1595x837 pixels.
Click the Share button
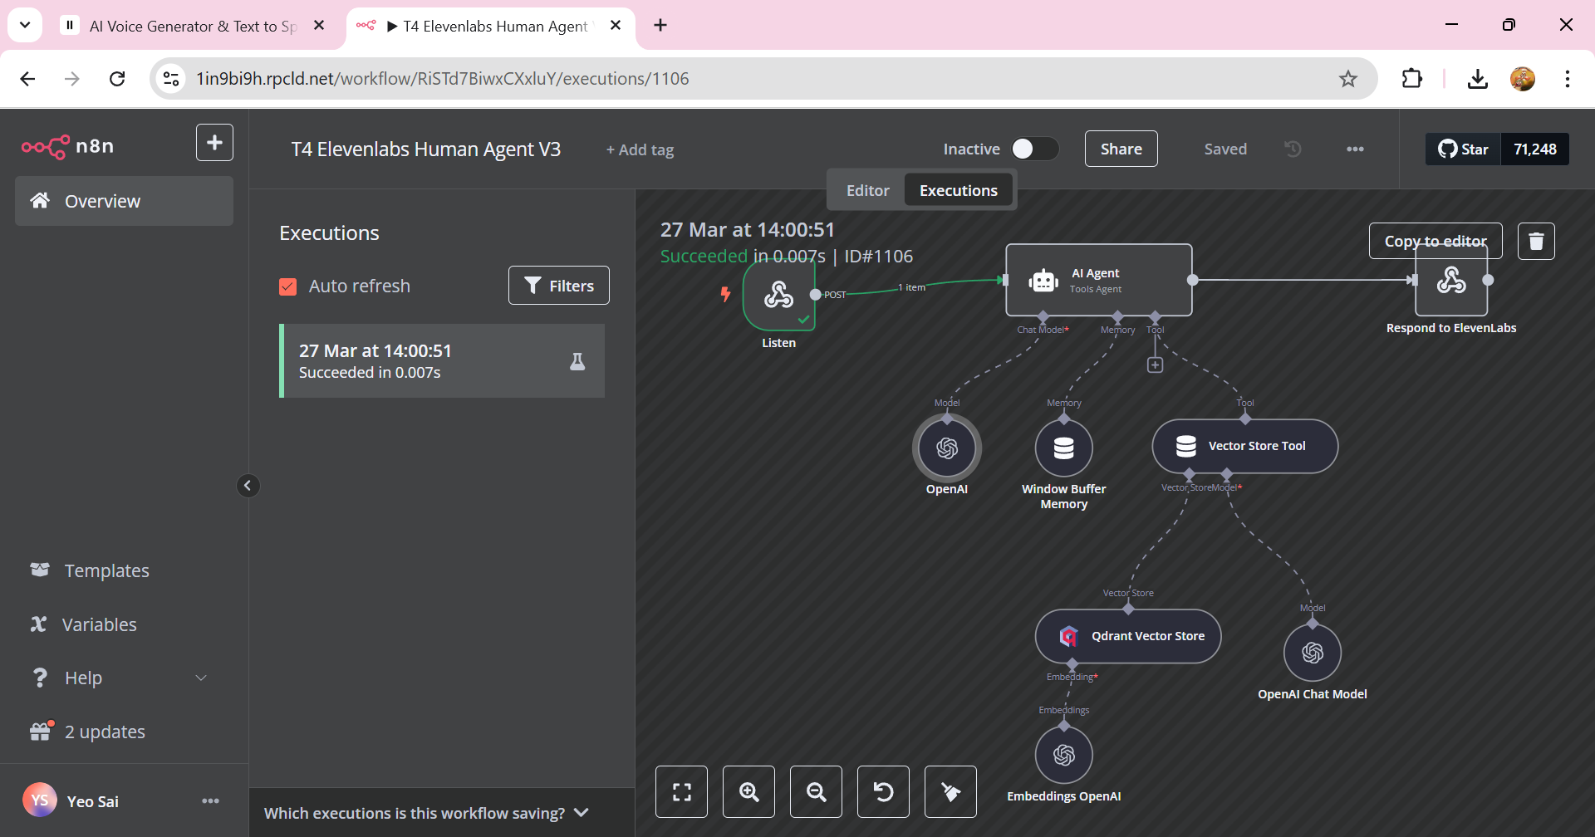click(1121, 149)
